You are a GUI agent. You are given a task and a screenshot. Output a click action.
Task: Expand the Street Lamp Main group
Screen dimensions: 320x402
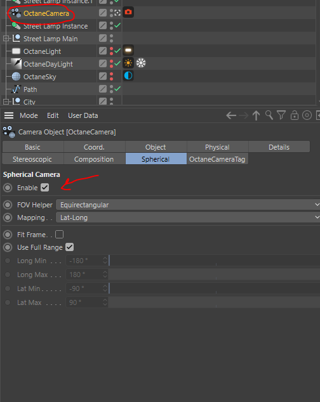tap(6, 39)
